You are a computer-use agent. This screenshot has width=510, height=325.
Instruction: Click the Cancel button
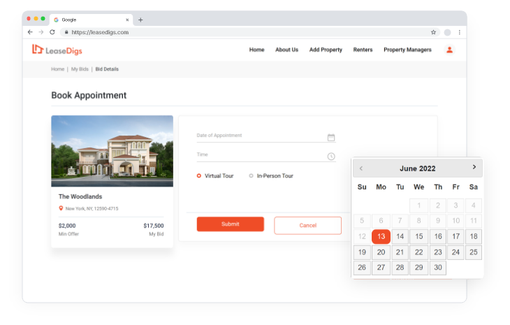(x=307, y=226)
